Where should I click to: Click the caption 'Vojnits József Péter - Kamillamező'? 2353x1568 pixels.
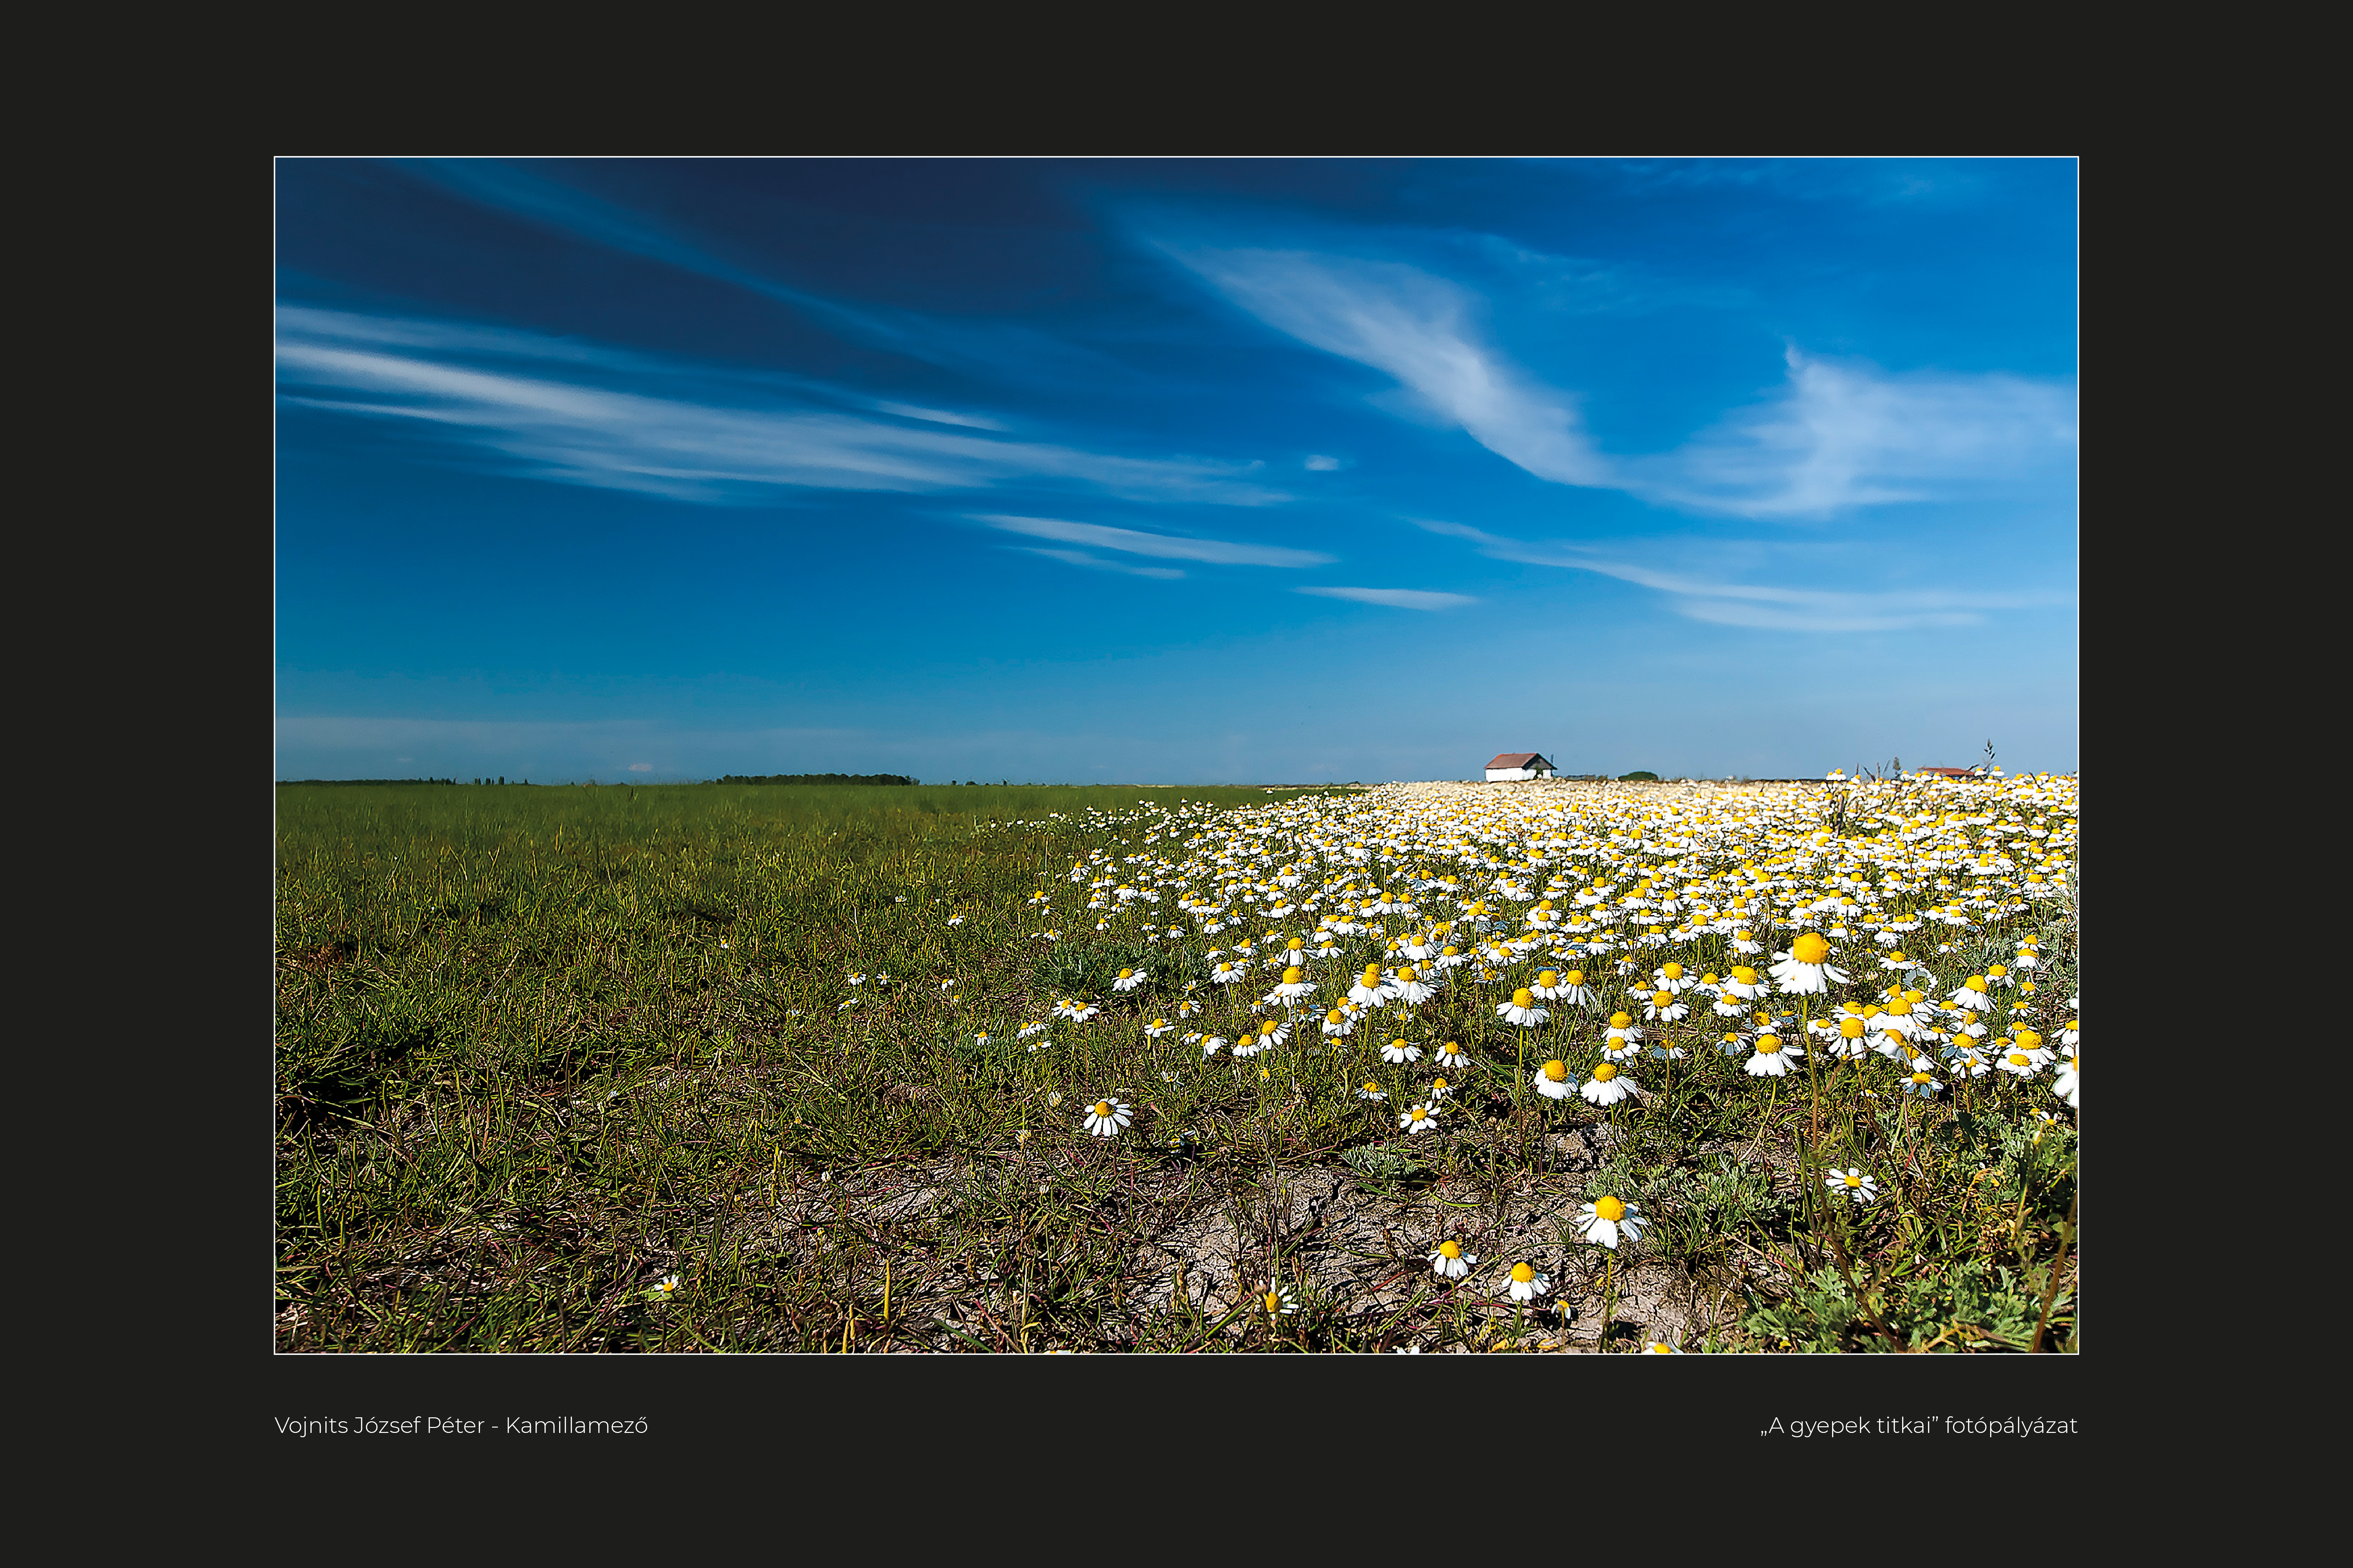(461, 1426)
